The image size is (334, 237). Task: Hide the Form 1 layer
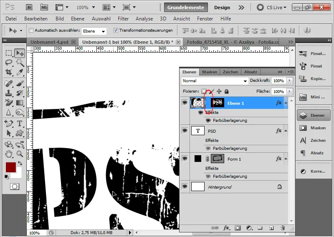coord(185,159)
